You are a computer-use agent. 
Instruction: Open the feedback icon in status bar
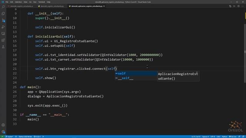[x=239, y=136]
